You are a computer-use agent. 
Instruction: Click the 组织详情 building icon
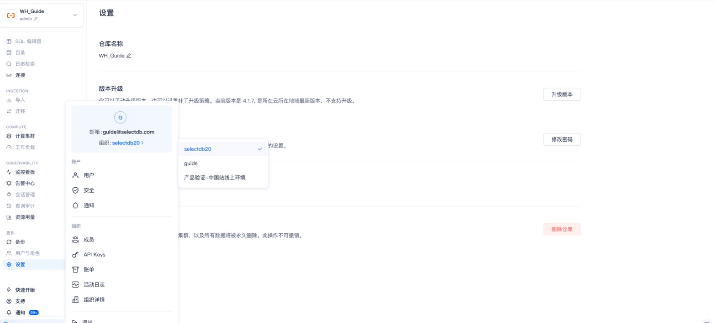pyautogui.click(x=75, y=300)
